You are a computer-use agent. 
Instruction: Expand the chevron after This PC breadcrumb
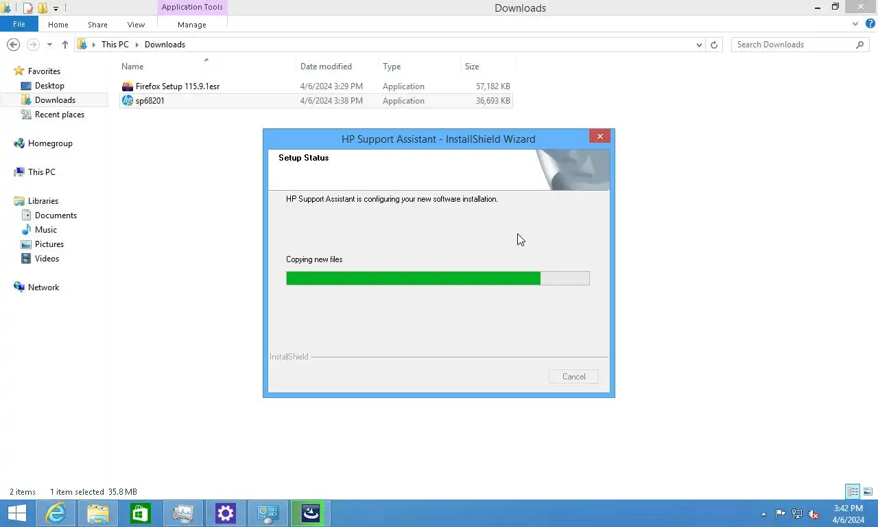pos(137,45)
